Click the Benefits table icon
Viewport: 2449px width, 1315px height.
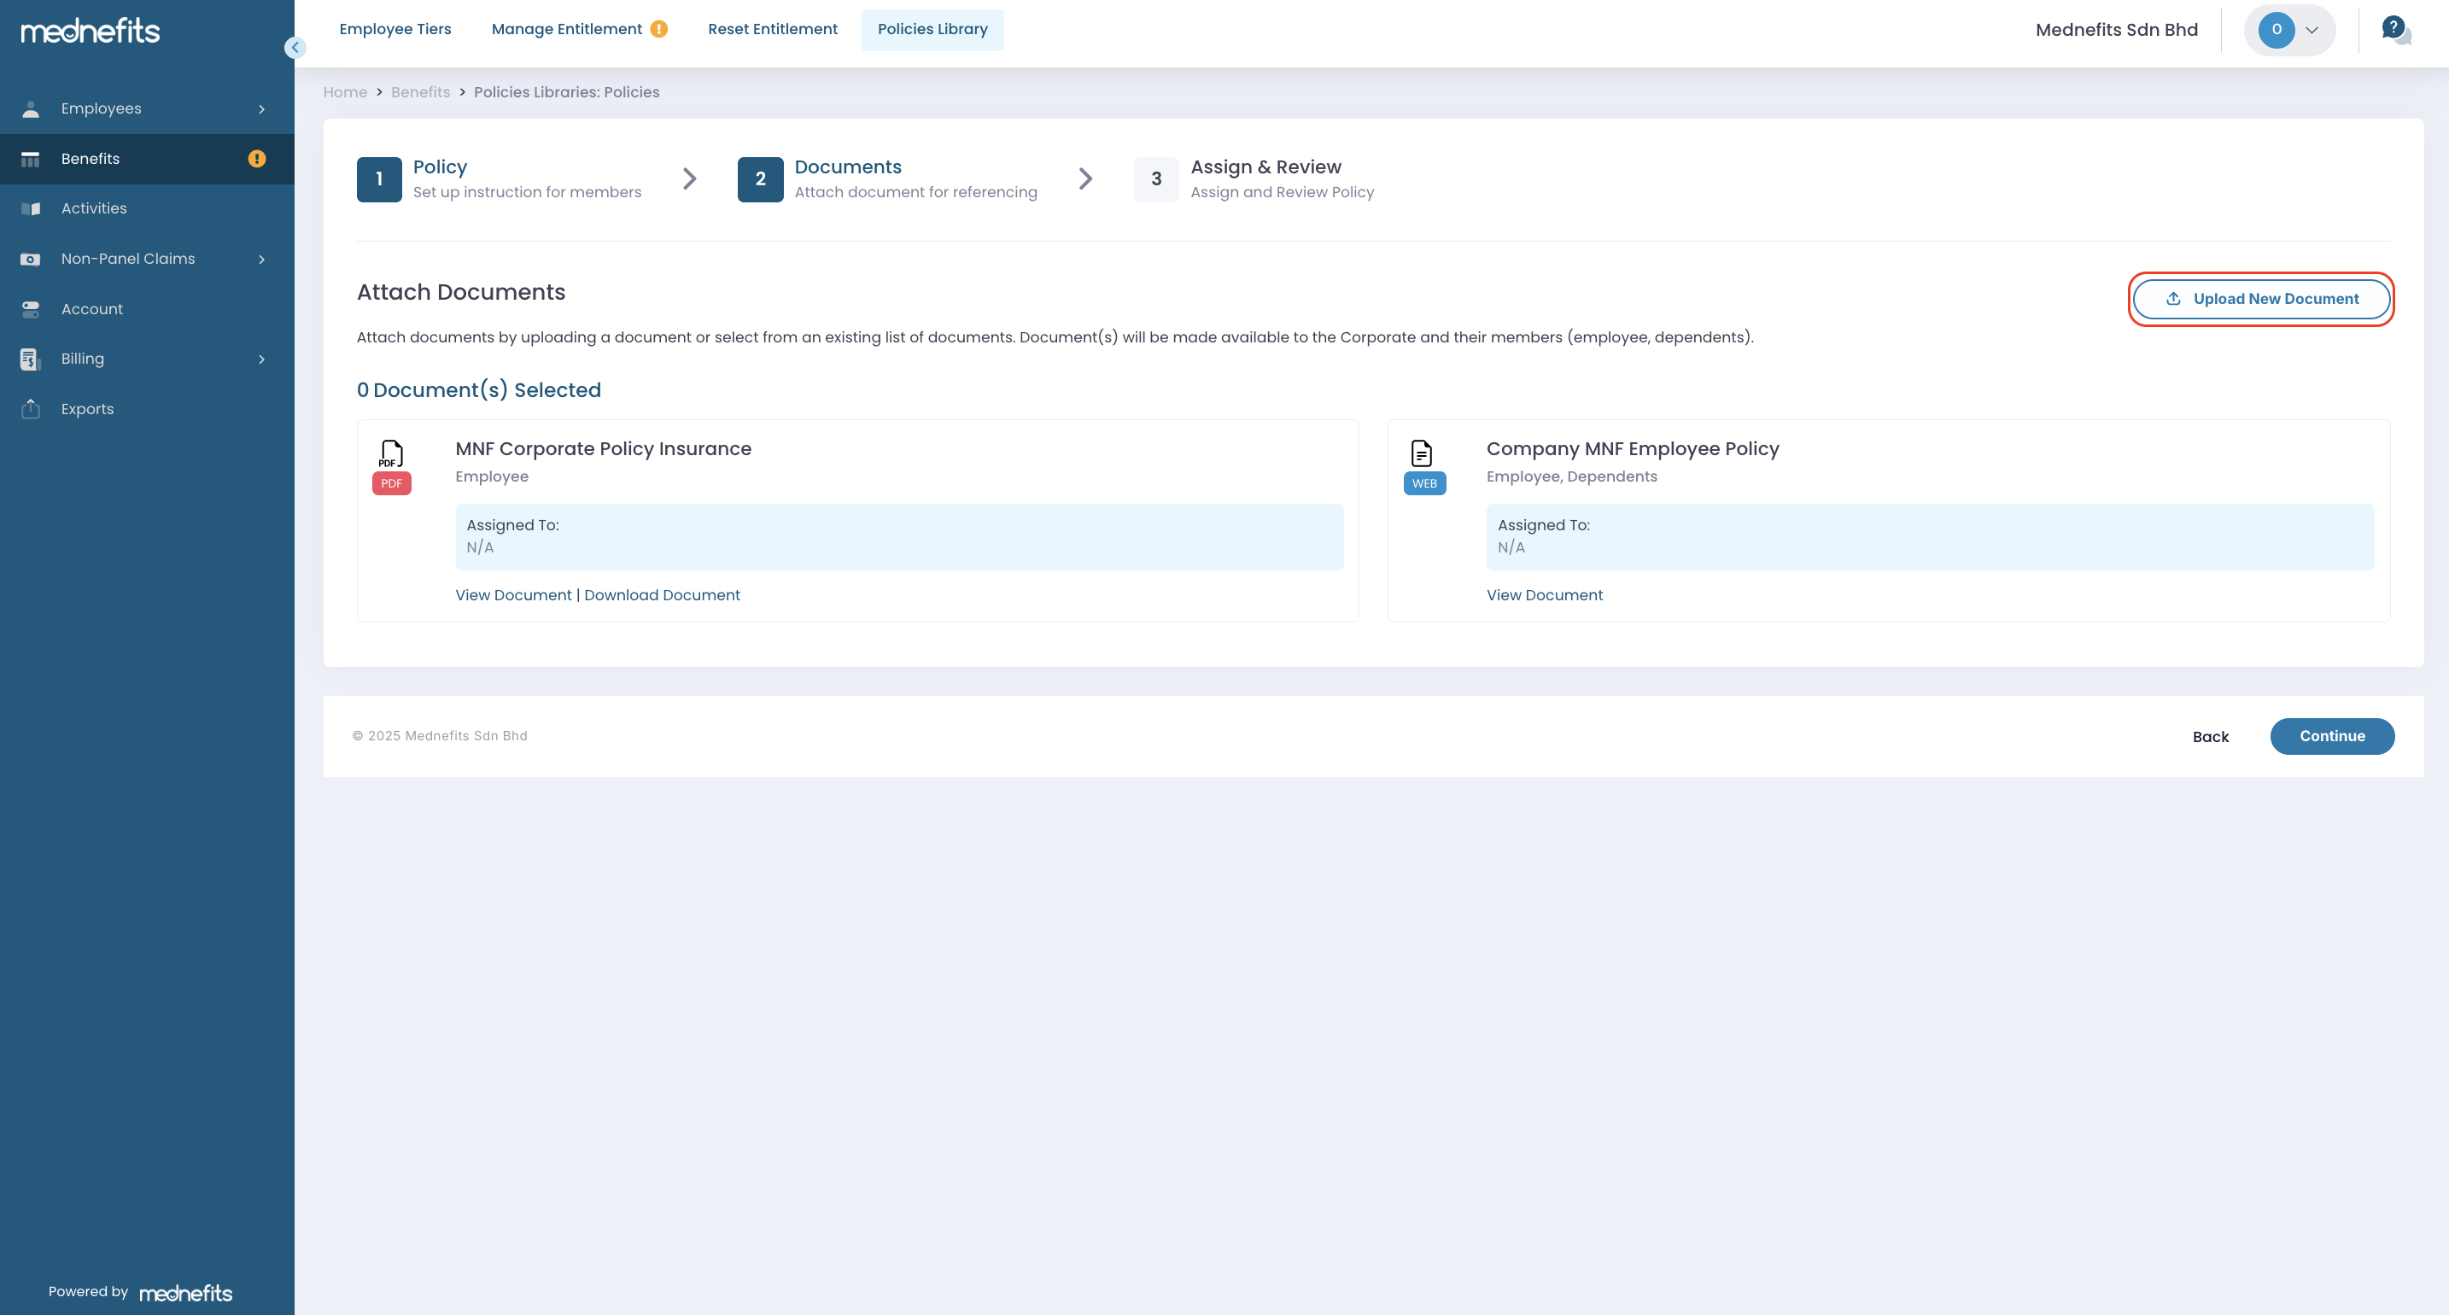31,159
